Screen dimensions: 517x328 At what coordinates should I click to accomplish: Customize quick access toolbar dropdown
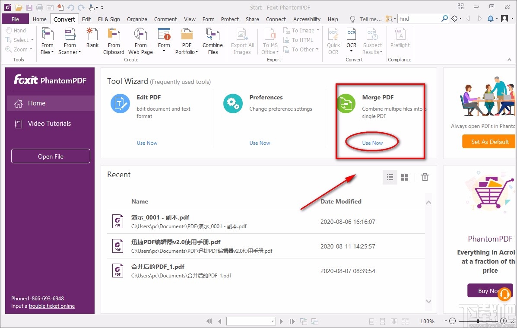102,7
